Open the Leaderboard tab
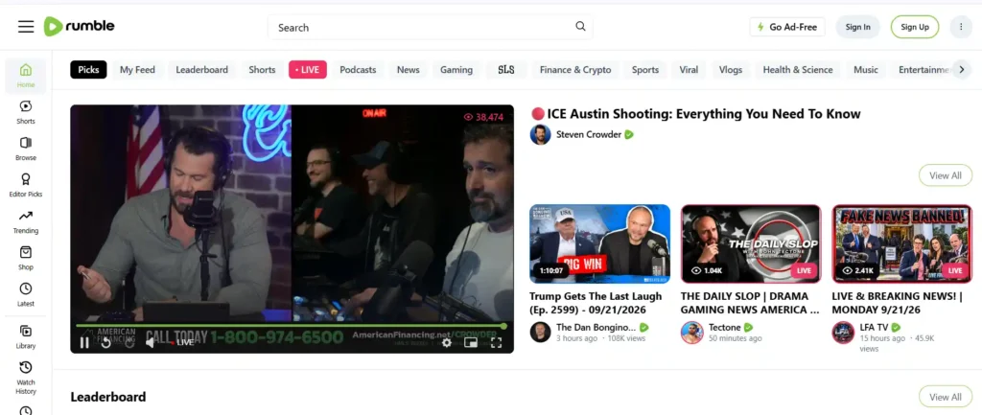 coord(201,69)
